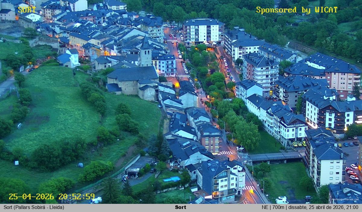This screenshot has width=362, height=212.
Task: Click the white van at bottom edge
Action: (x=96, y=200)
